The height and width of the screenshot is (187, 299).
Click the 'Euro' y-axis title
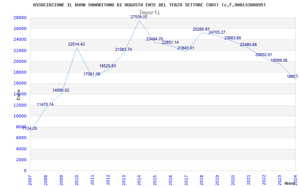pos(18,95)
